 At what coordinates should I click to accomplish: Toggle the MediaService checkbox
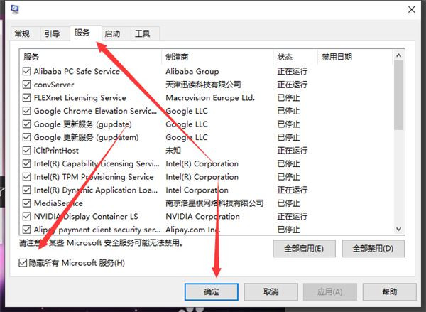tap(27, 203)
